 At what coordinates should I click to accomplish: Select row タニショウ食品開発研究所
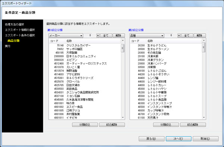coord(85,92)
